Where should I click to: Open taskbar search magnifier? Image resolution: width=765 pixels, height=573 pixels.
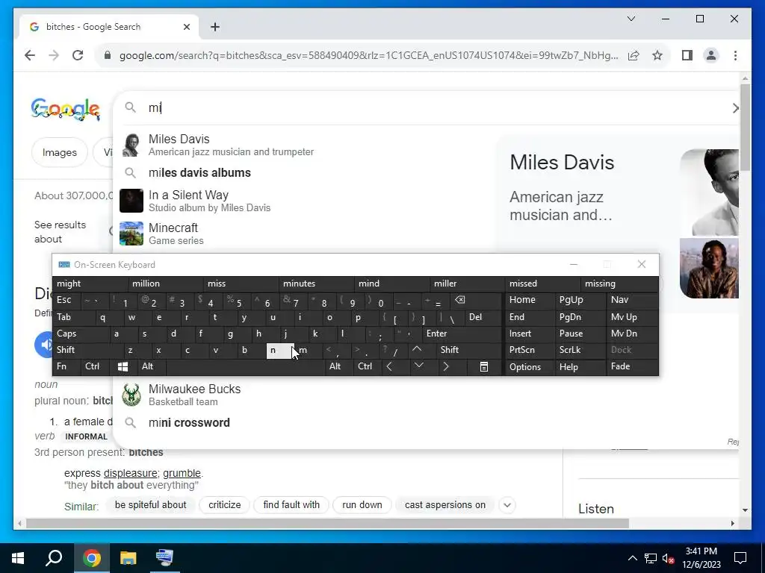click(54, 558)
